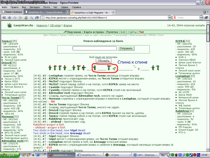Viewport: 210px width, 158px height.
Task: Open the address bar history dropdown
Action: pos(170,18)
